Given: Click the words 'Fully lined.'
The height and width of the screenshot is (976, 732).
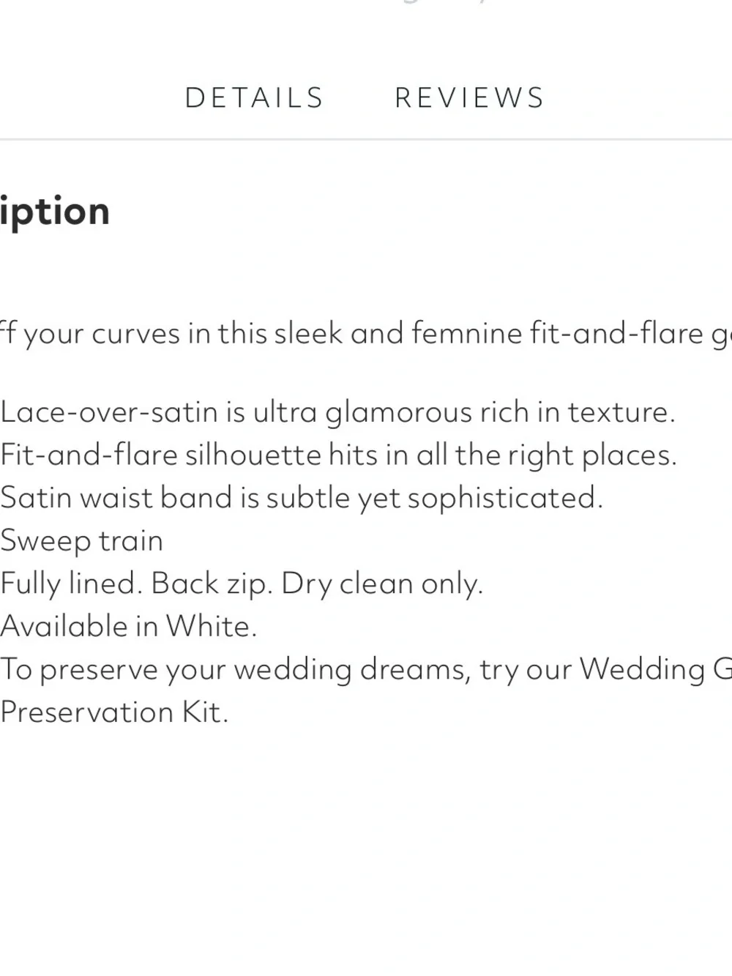Looking at the screenshot, I should [71, 584].
